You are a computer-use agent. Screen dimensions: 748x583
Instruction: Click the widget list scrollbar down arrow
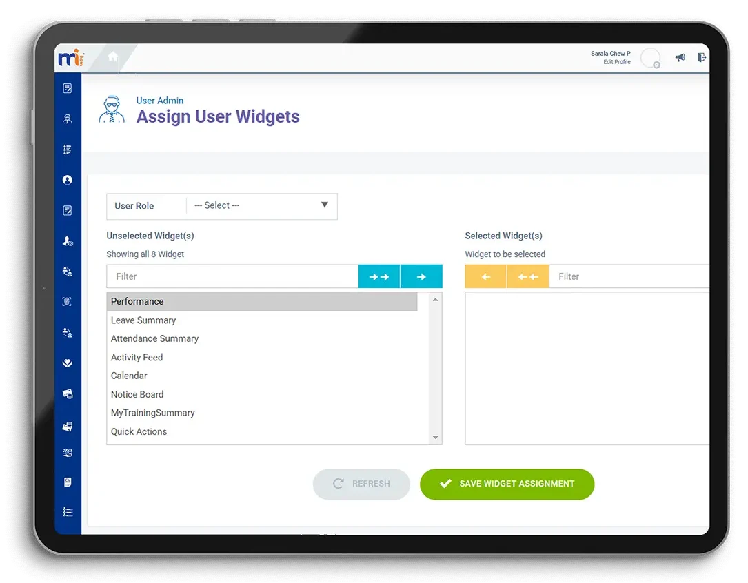[x=435, y=438]
